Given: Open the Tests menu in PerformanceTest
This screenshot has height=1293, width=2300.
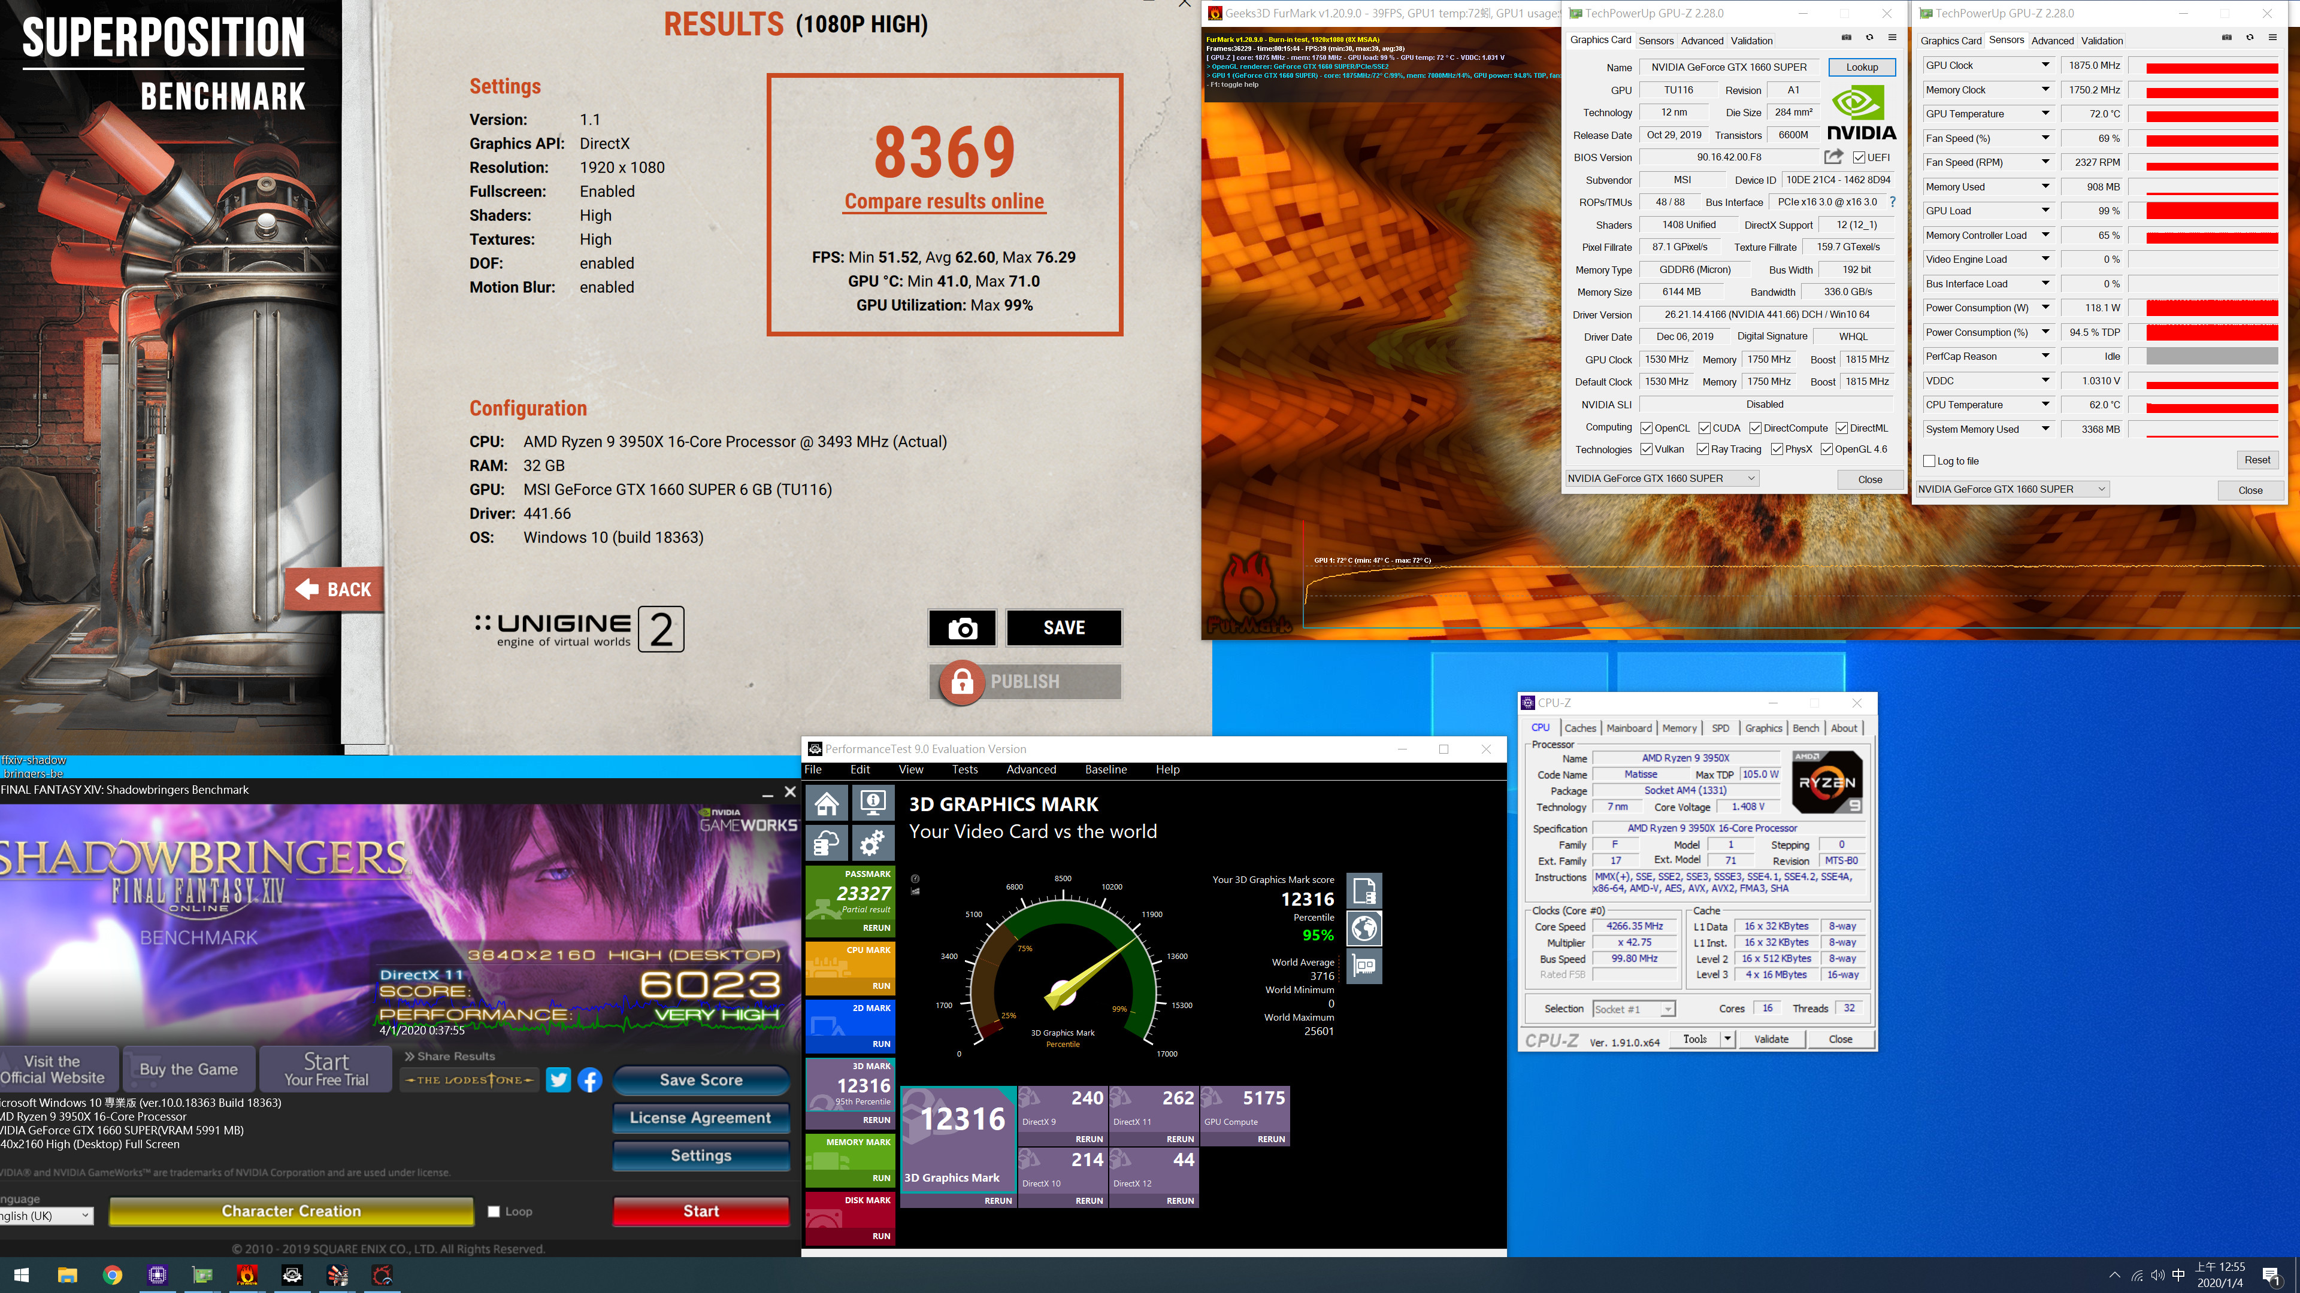Looking at the screenshot, I should point(964,769).
